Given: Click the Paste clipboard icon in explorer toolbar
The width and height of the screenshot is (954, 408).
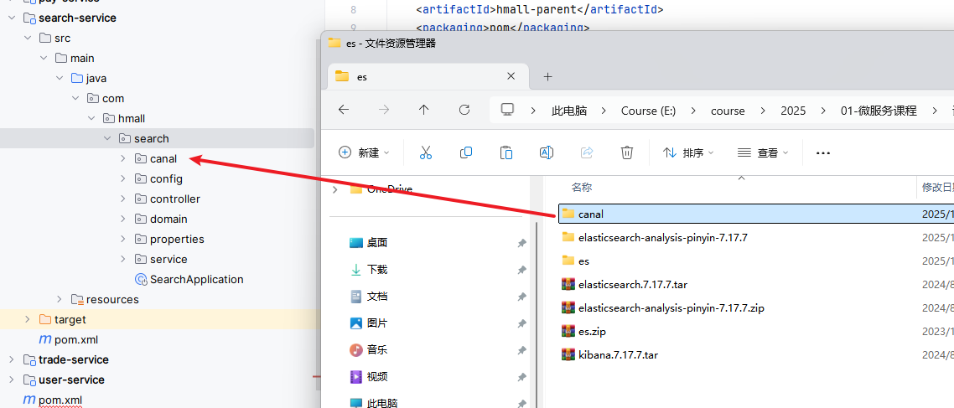Looking at the screenshot, I should 506,152.
